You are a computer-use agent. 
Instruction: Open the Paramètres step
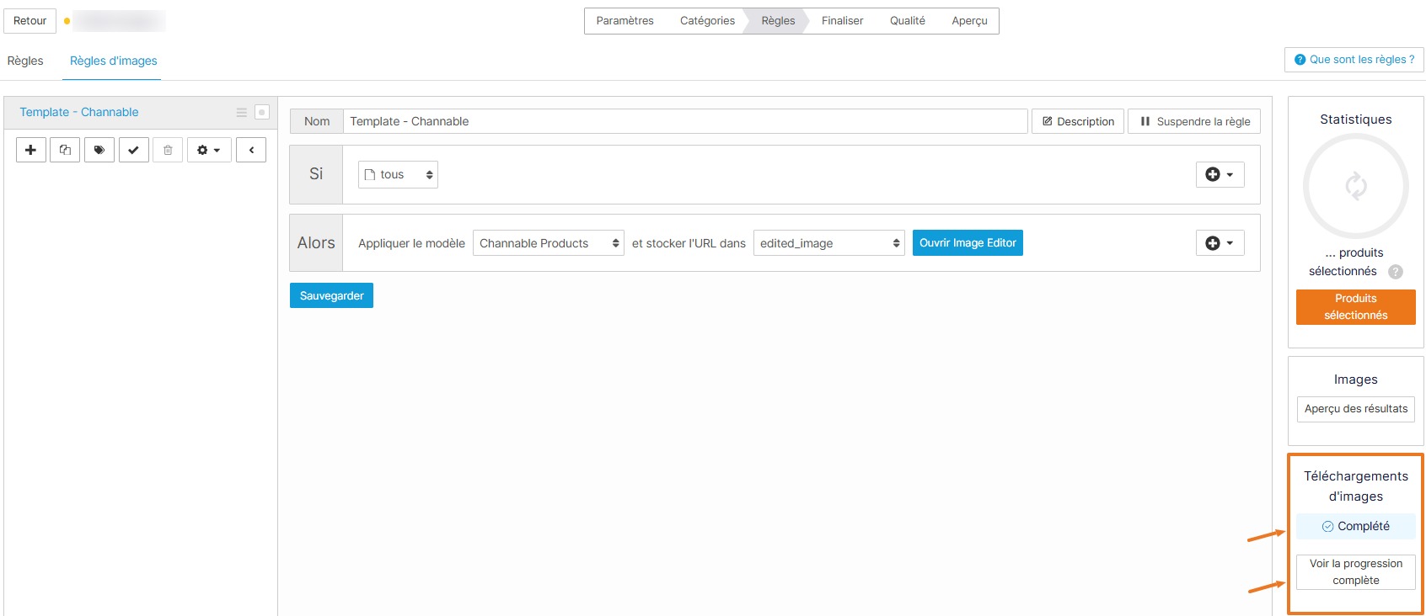tap(625, 21)
